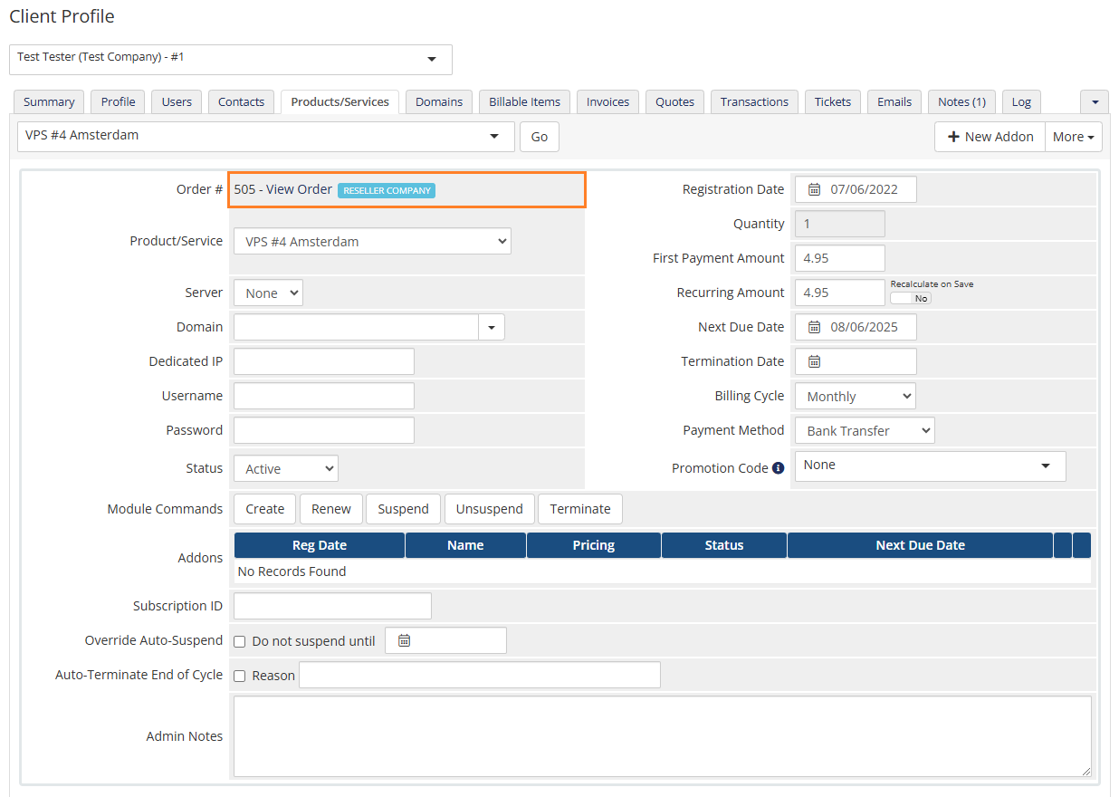
Task: Click Recurring Amount field
Action: (x=840, y=293)
